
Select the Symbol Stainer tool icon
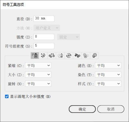(77, 56)
